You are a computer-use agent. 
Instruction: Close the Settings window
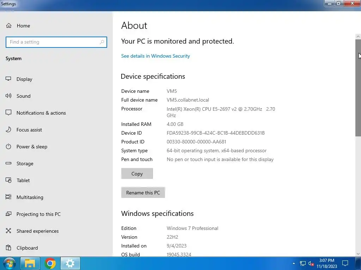352,4
